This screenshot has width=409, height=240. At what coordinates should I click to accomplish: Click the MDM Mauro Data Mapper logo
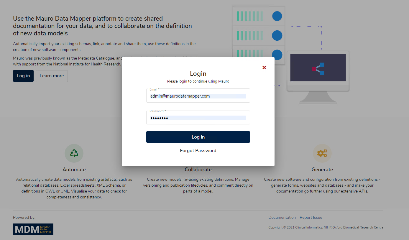click(x=33, y=229)
